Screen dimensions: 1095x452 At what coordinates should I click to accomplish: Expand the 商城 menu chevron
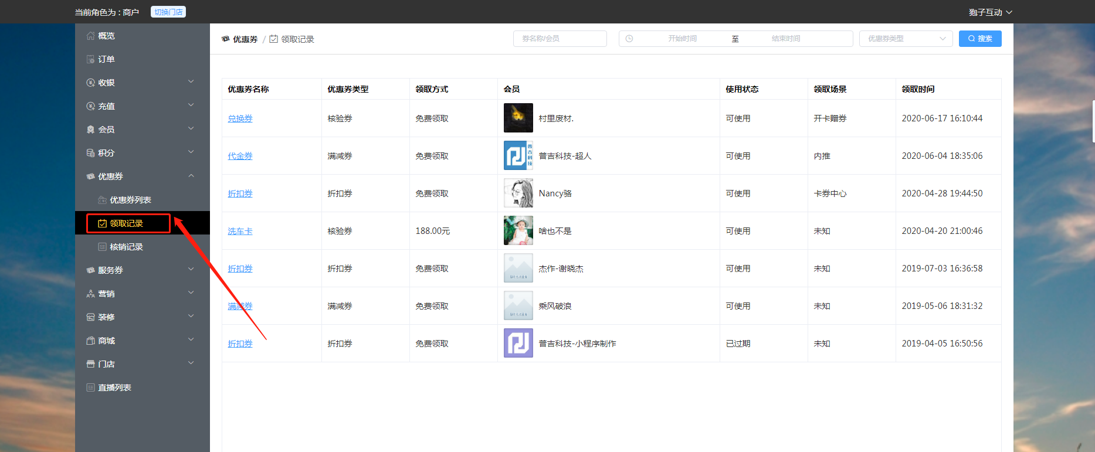pyautogui.click(x=191, y=339)
